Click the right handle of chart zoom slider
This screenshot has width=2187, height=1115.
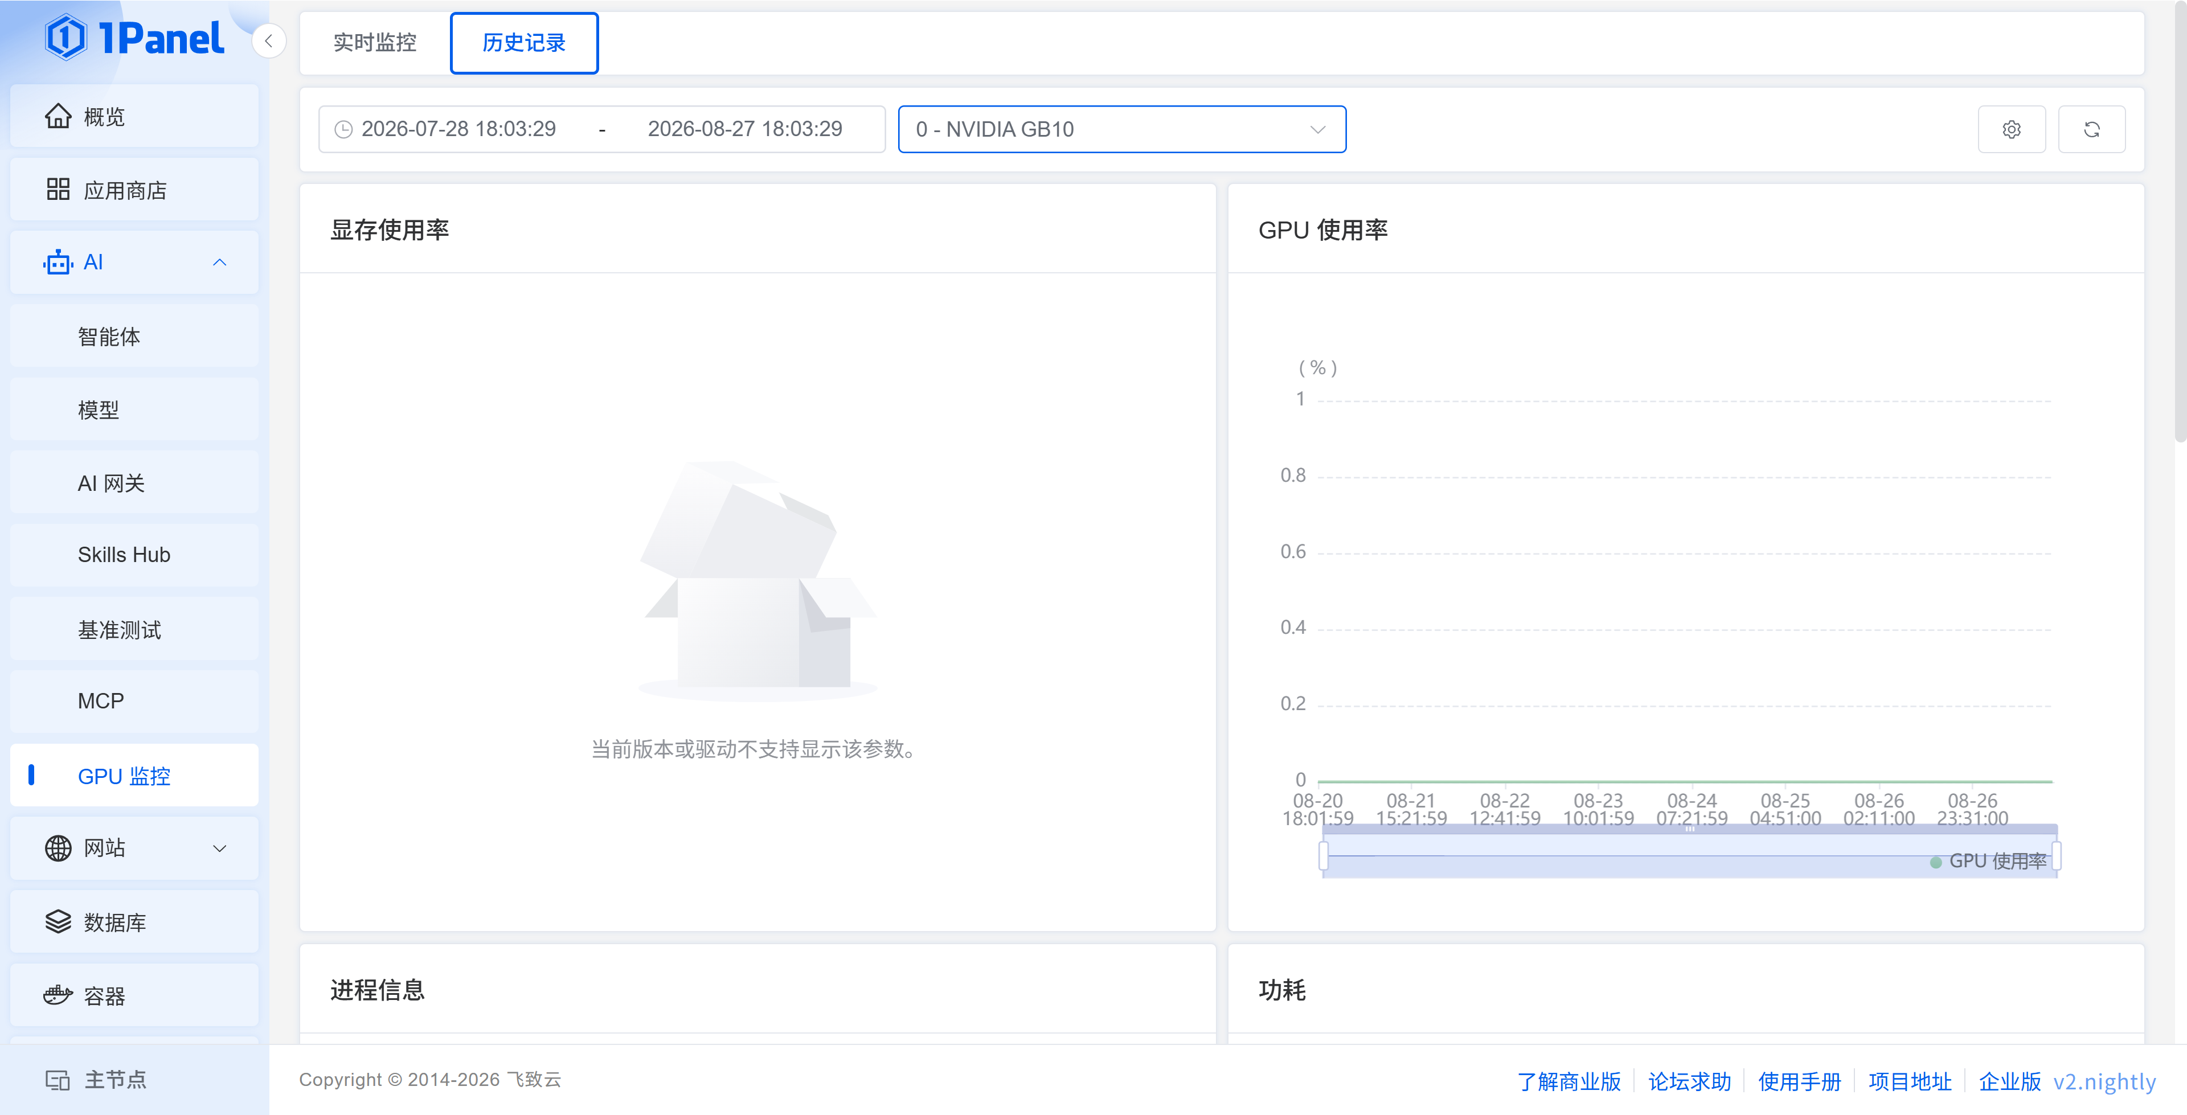[x=2056, y=855]
